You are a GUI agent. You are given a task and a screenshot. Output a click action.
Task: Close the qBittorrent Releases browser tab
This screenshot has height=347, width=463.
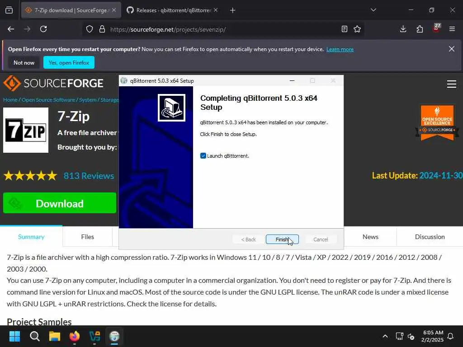click(216, 10)
